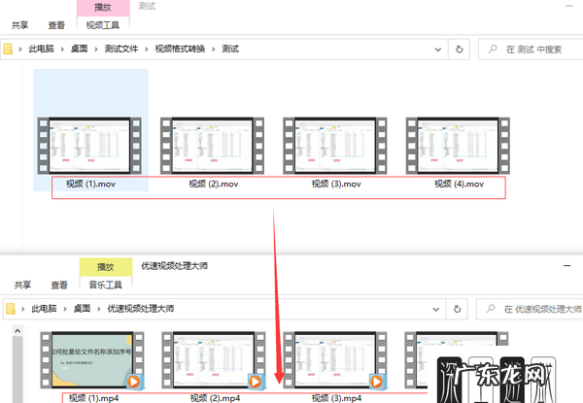Open the 播放 tab in the upper window
583x403 pixels.
[103, 8]
